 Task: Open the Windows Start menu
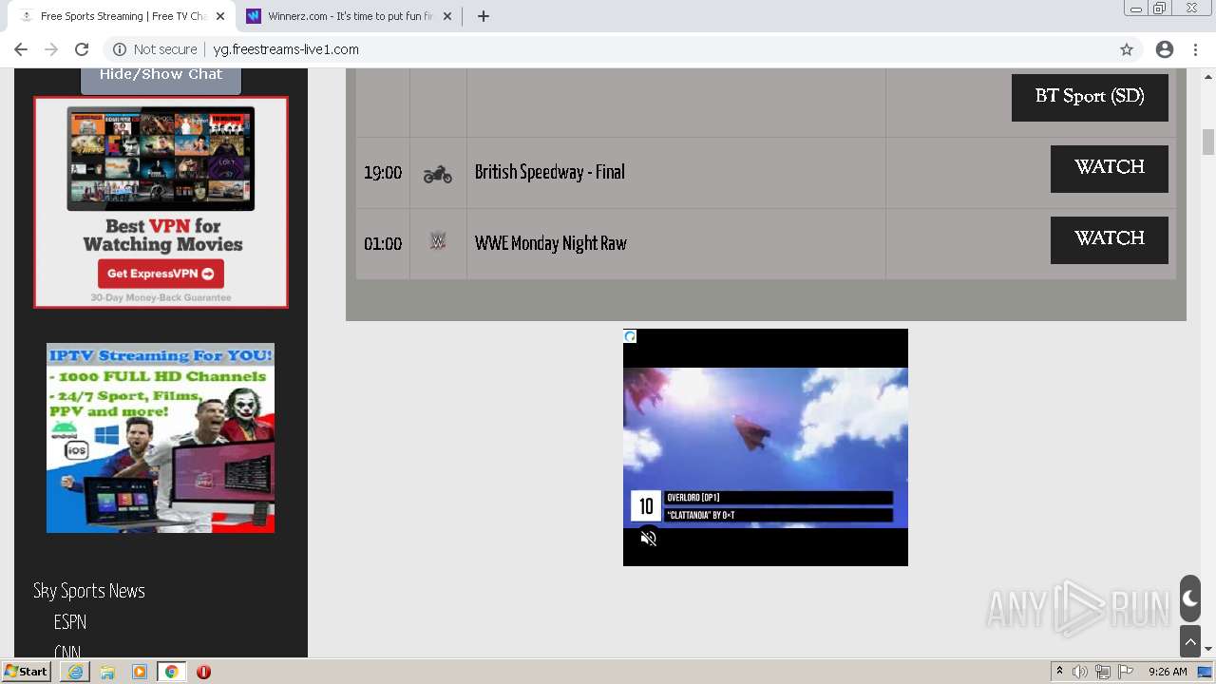click(x=26, y=672)
